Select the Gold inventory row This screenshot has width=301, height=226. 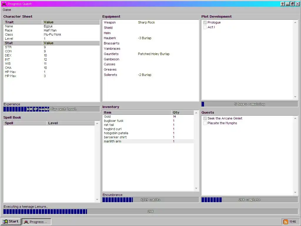click(x=148, y=117)
